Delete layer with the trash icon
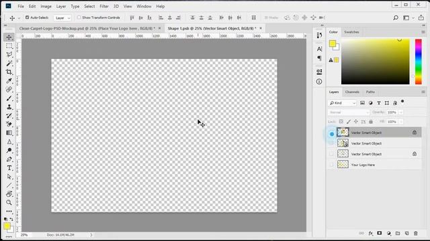Screen dimensions: 430x241 (416, 234)
